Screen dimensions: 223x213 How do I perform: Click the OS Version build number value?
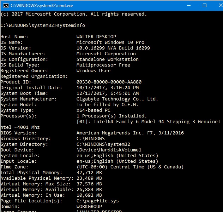[x=113, y=48]
